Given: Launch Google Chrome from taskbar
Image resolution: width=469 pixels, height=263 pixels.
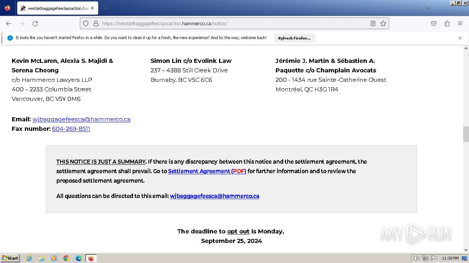Looking at the screenshot, I should coord(66,258).
